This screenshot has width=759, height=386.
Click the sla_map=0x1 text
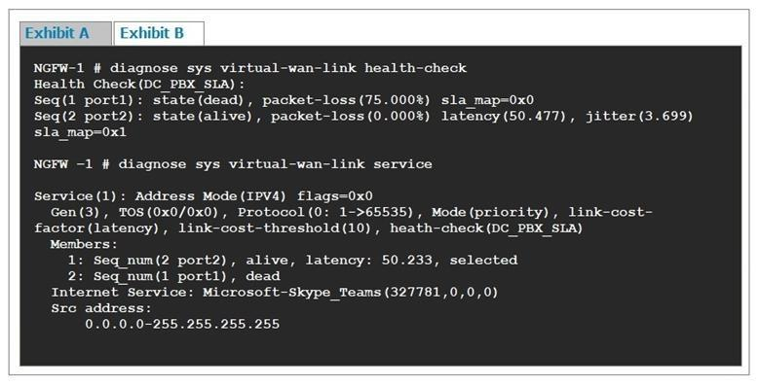[x=80, y=132]
